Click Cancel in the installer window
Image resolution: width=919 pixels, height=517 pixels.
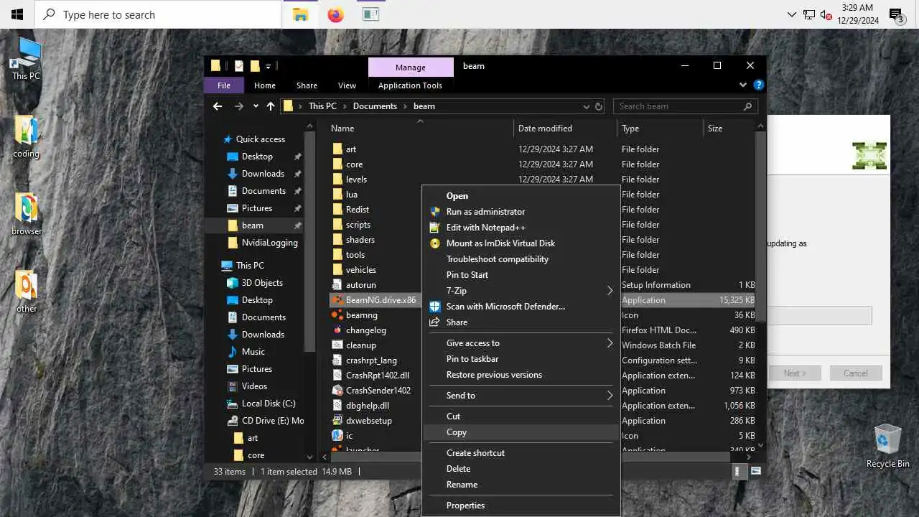[855, 373]
